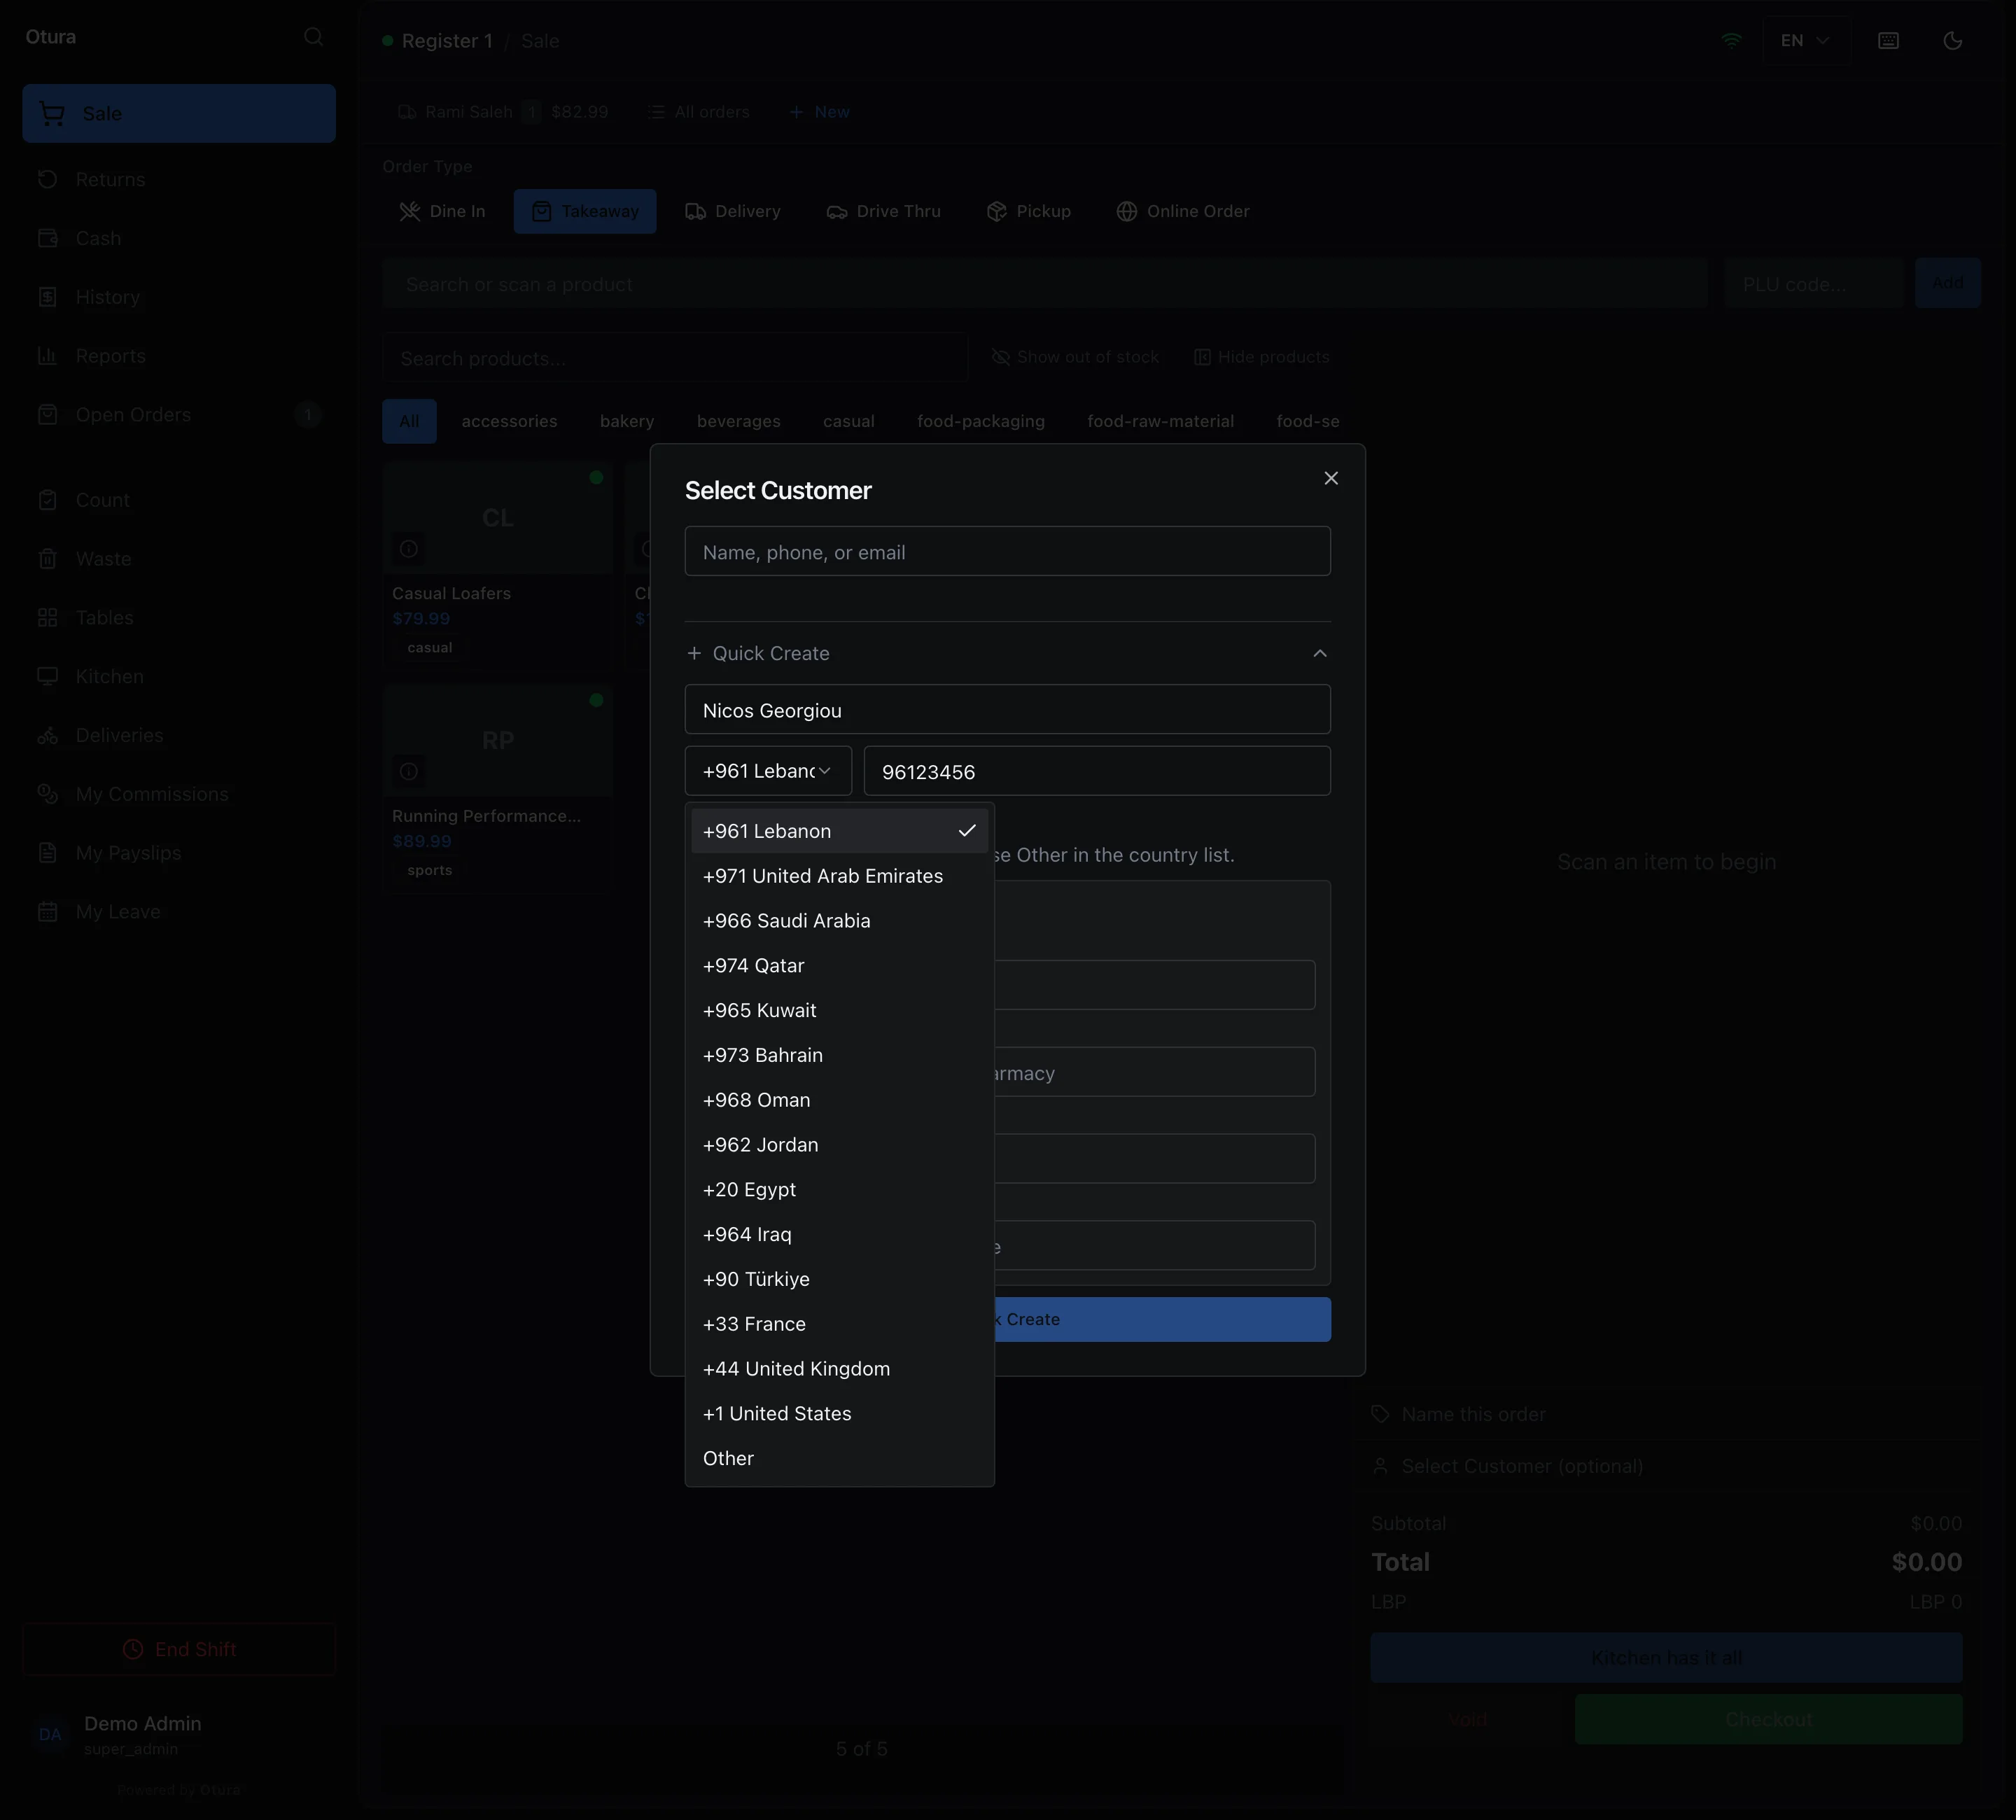Close the Select Customer dialog
Image resolution: width=2016 pixels, height=1820 pixels.
click(x=1330, y=478)
